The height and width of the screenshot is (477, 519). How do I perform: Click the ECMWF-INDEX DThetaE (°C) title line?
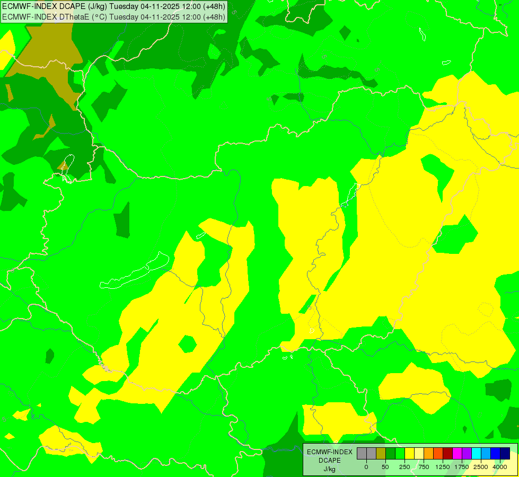pos(113,17)
